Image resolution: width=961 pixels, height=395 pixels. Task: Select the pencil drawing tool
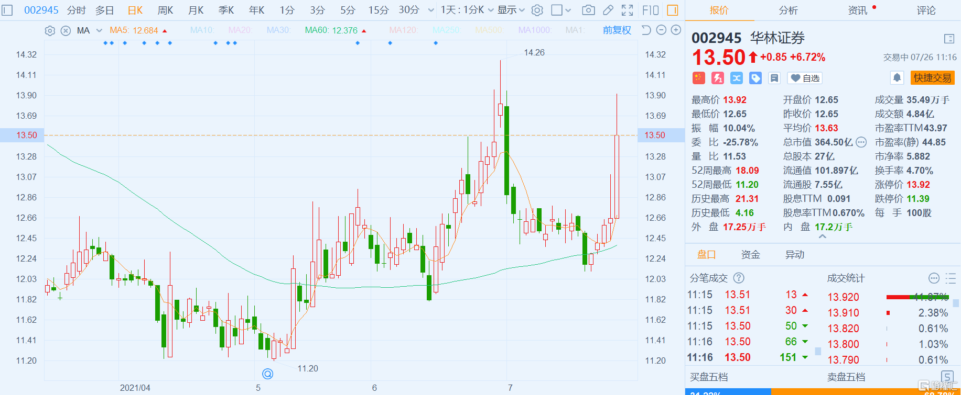(608, 10)
